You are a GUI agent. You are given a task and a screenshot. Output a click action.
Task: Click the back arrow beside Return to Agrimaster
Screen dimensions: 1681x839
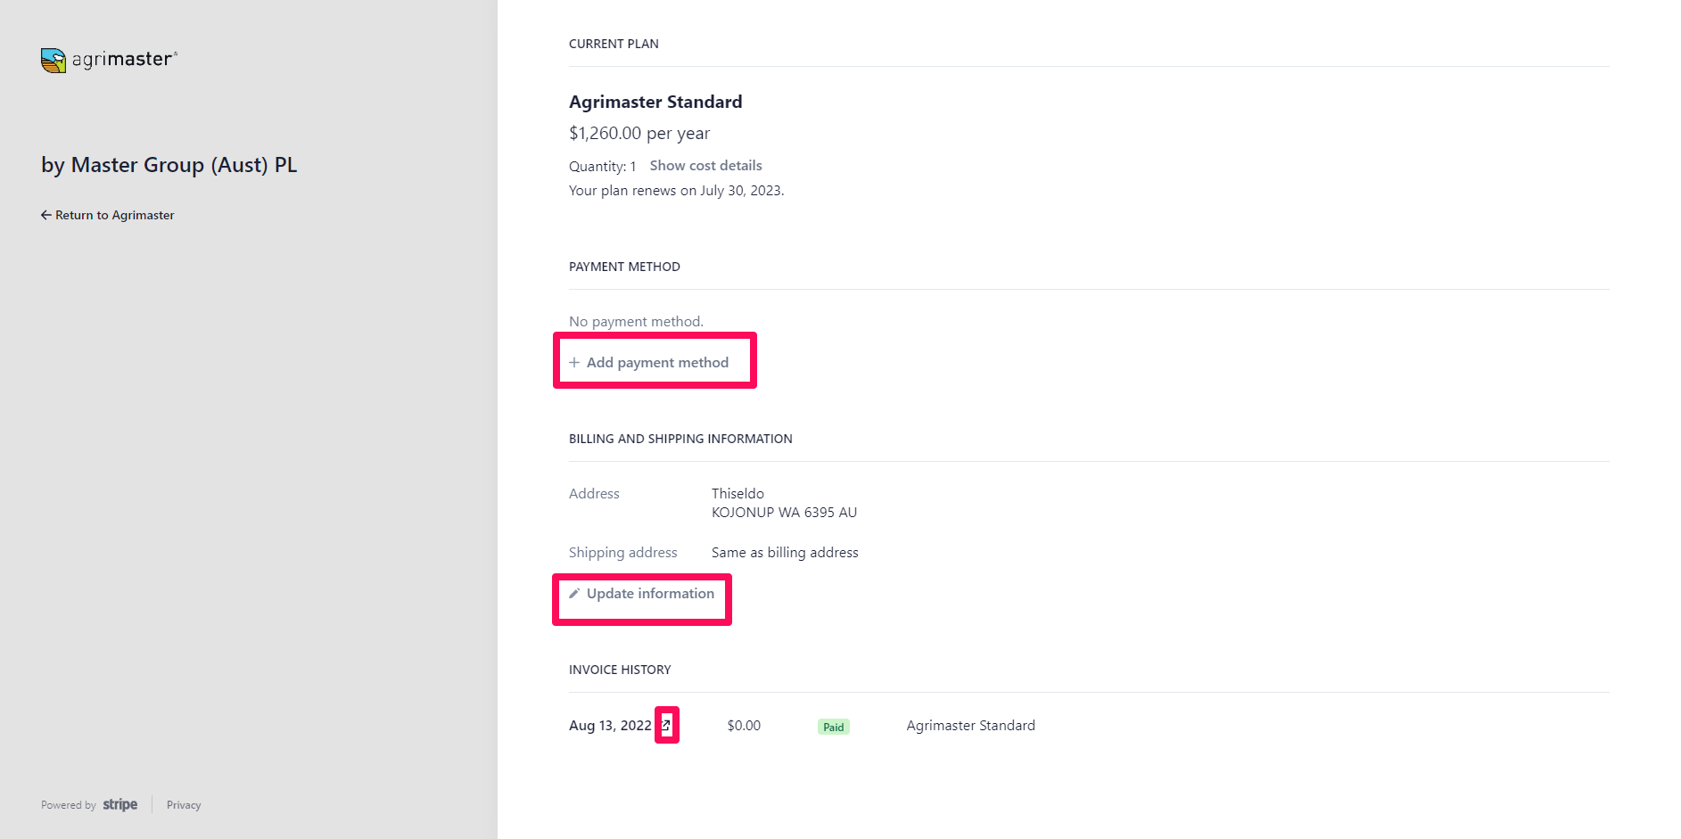pos(46,215)
